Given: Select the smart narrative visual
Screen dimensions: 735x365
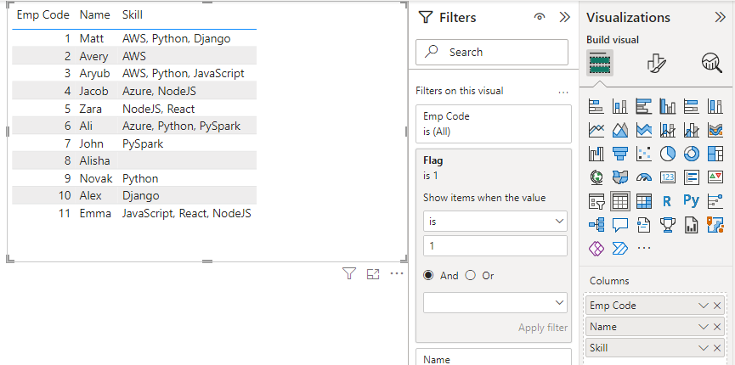Looking at the screenshot, I should [x=643, y=225].
